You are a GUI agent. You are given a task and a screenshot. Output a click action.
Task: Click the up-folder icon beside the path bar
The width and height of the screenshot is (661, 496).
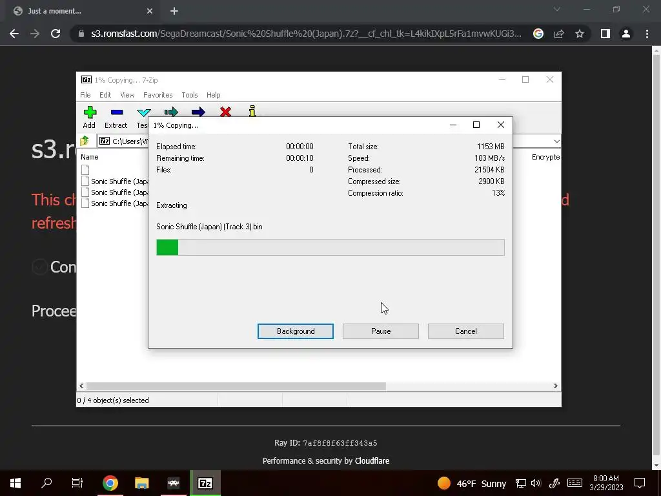pyautogui.click(x=85, y=141)
